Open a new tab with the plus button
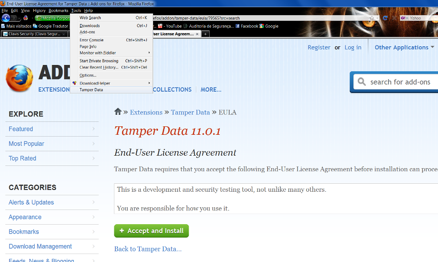438x262 pixels. tap(205, 34)
